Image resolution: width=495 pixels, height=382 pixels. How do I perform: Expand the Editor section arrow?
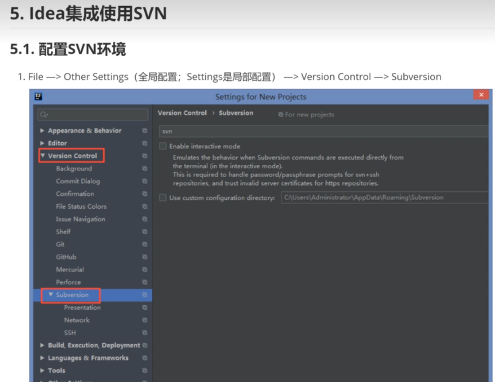(x=42, y=143)
